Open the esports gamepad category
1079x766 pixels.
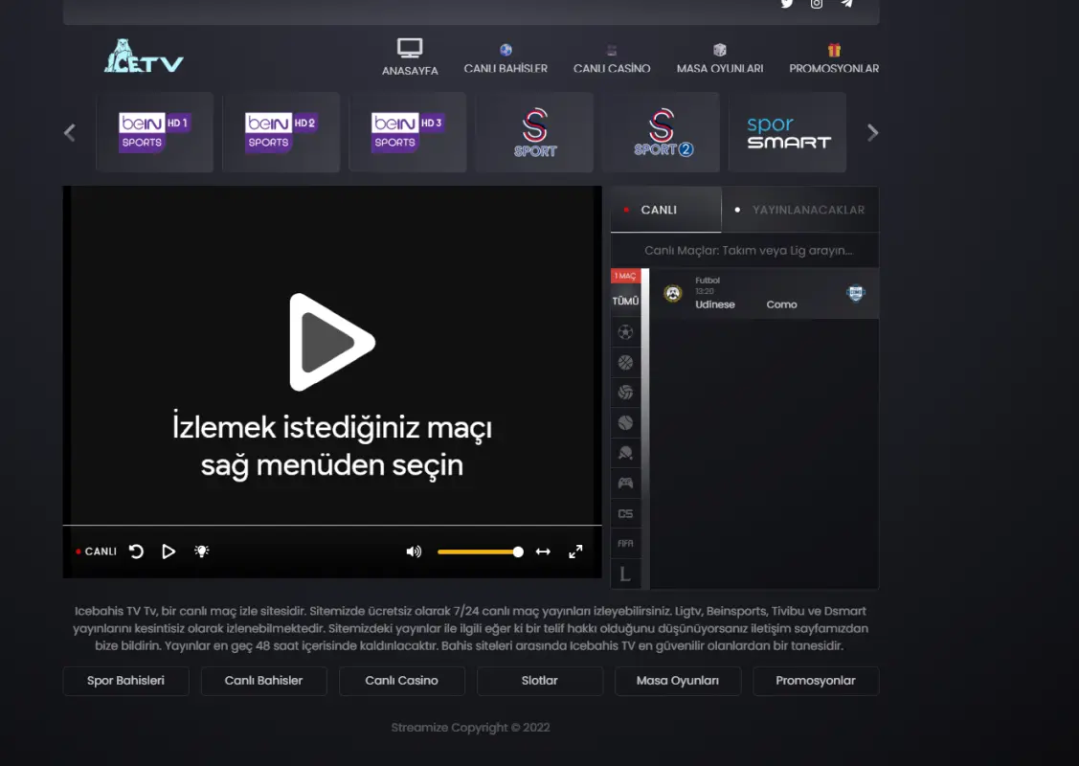point(625,483)
